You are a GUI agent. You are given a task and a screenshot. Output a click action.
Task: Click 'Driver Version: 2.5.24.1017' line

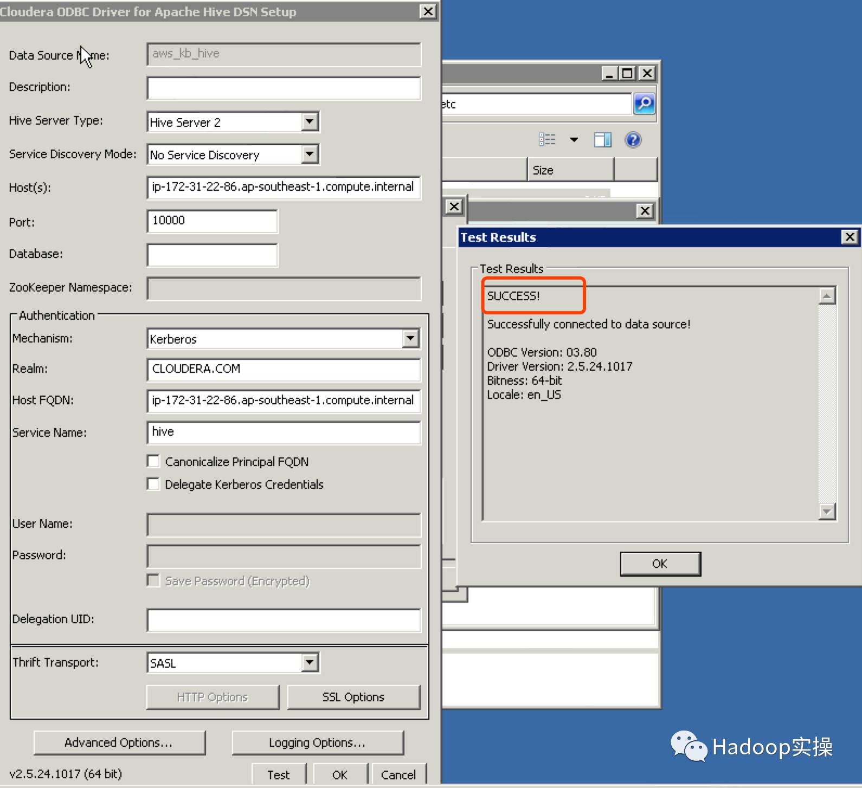[x=559, y=366]
